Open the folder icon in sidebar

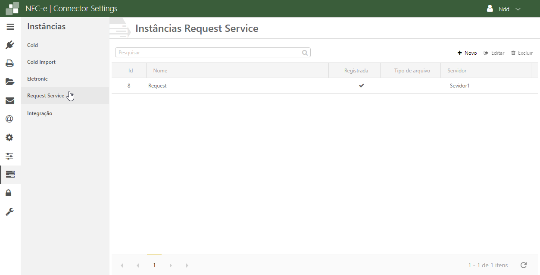pyautogui.click(x=10, y=82)
